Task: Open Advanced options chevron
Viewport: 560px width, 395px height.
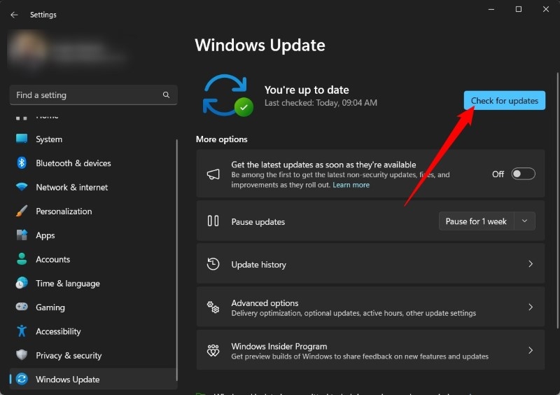Action: pyautogui.click(x=530, y=307)
